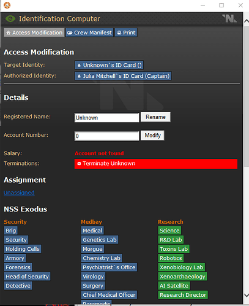The image size is (249, 306).
Task: Click the Modify button
Action: (x=152, y=136)
